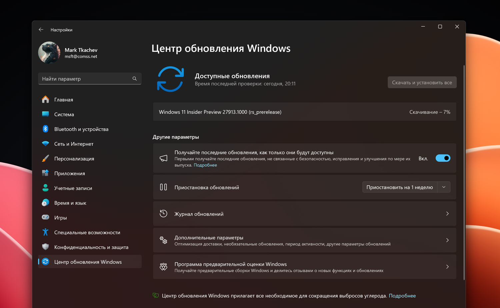Expand the Приостановить на 1 неделю dropdown arrow
The width and height of the screenshot is (500, 308).
(x=444, y=187)
